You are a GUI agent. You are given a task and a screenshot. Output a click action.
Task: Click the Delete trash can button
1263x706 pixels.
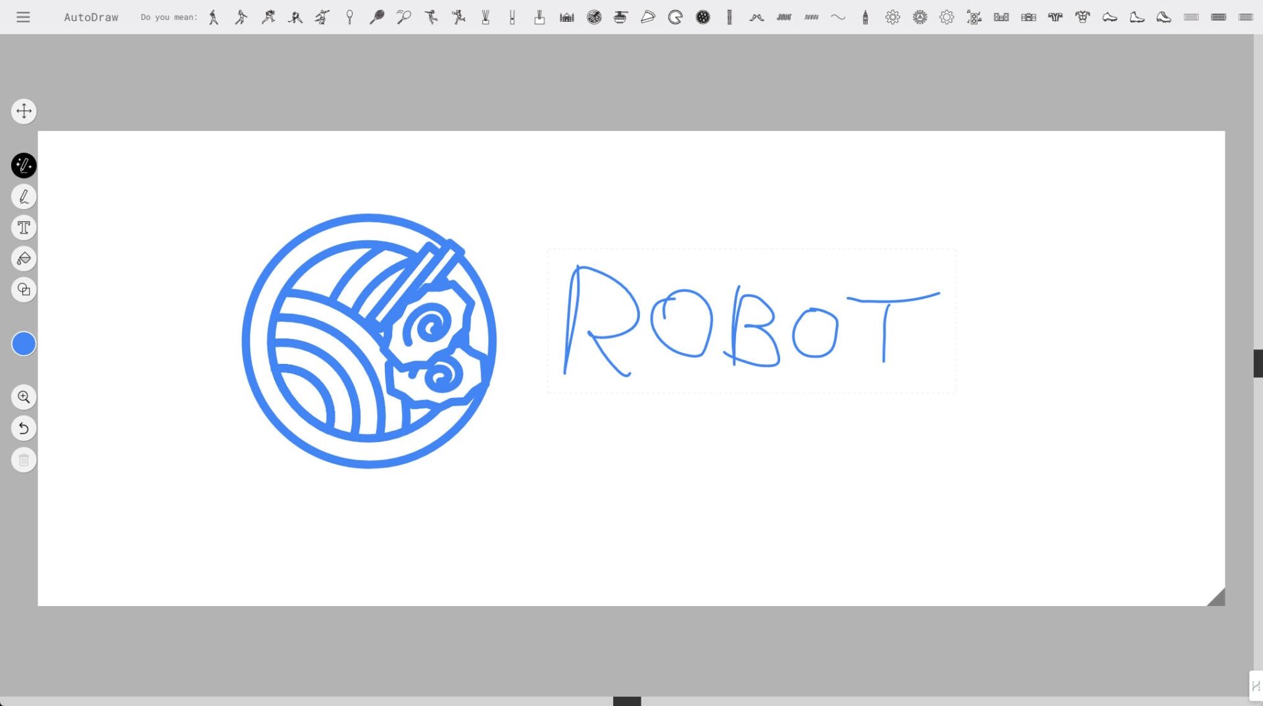(24, 460)
